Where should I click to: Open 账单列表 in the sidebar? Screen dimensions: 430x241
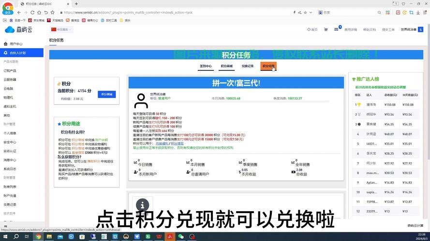pyautogui.click(x=10, y=187)
